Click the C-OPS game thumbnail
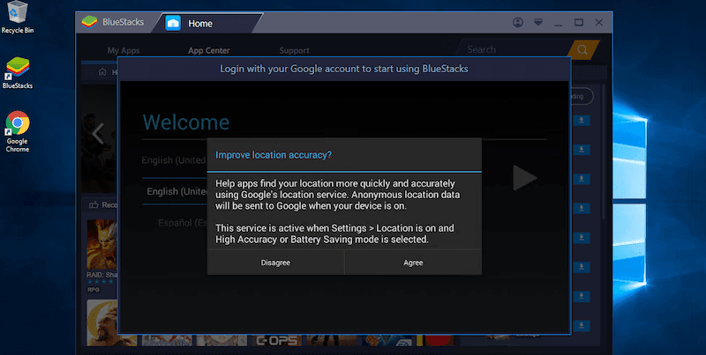The height and width of the screenshot is (355, 706). [x=276, y=341]
